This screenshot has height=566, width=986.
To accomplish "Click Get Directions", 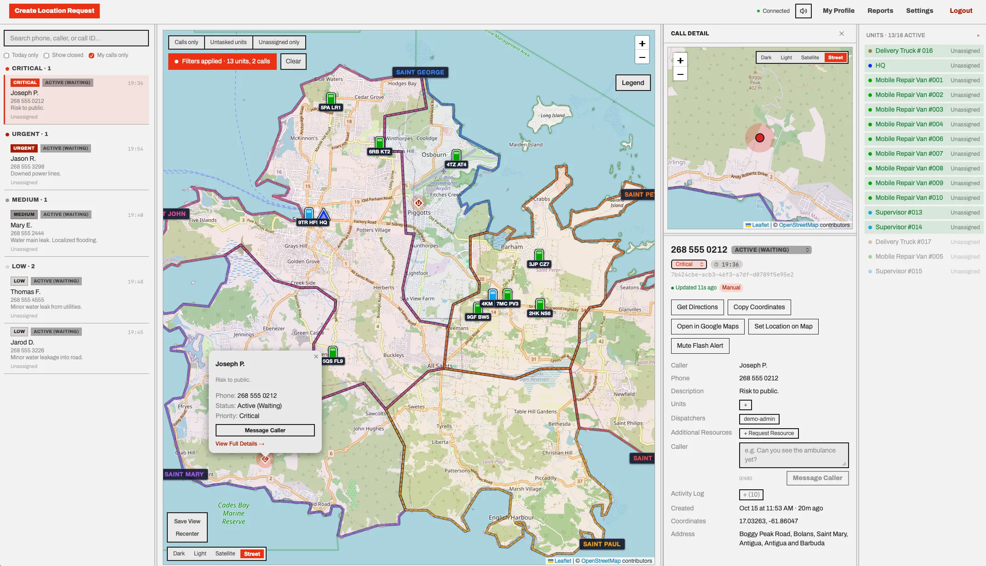I will (x=697, y=307).
